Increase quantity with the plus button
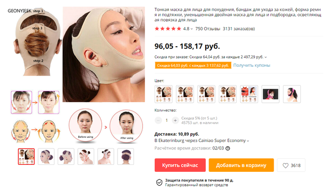Viewport: 328px width, 191px height. (x=175, y=120)
